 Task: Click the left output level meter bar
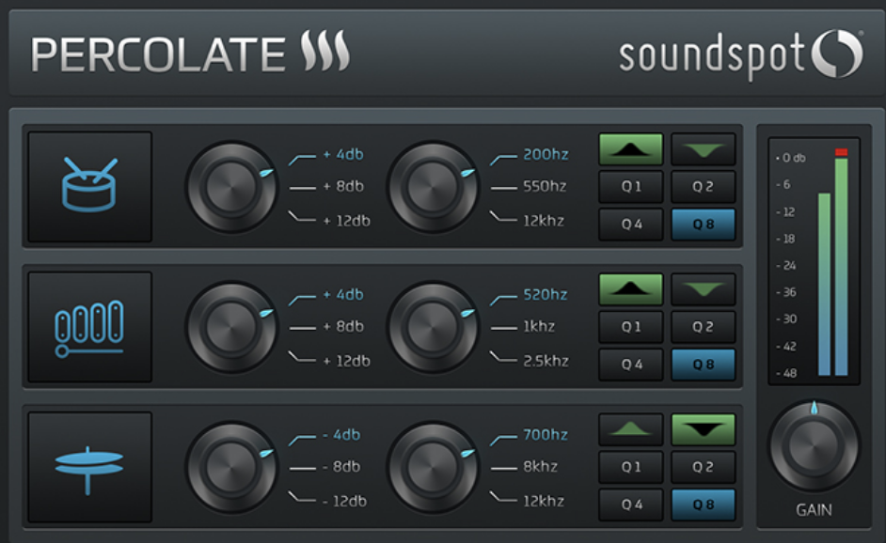point(825,285)
